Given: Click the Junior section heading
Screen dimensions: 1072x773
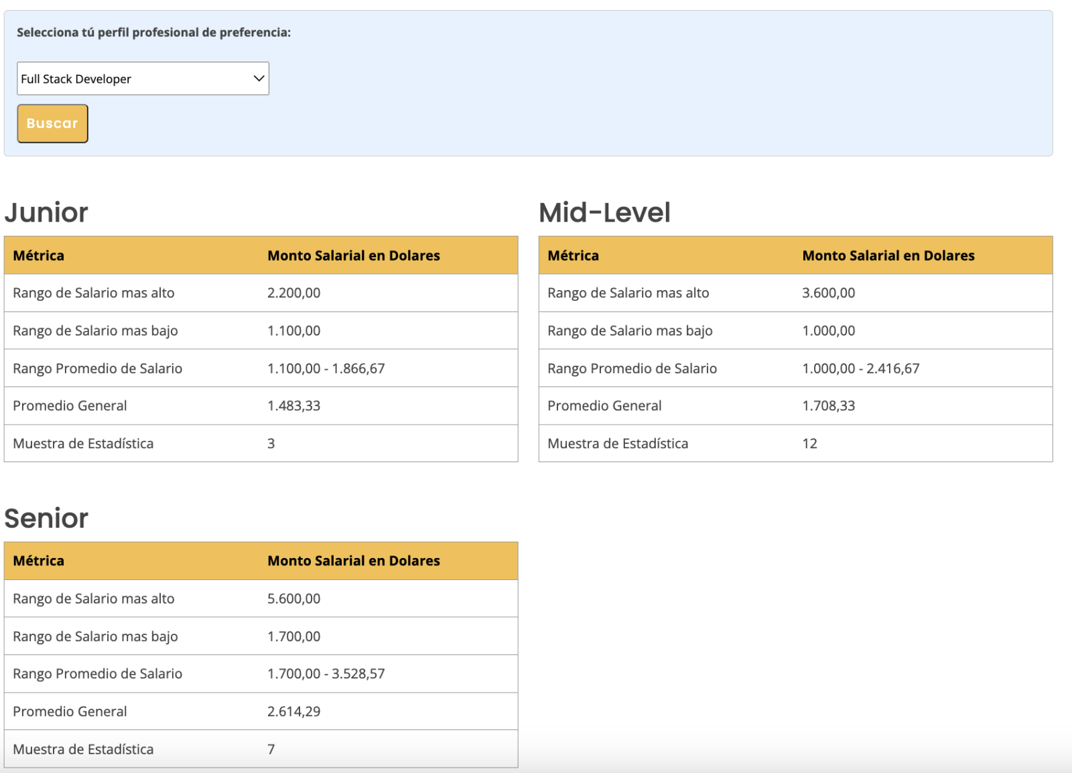Looking at the screenshot, I should pos(46,212).
